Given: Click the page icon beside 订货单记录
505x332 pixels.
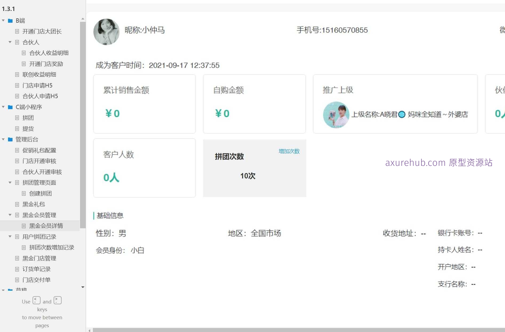Looking at the screenshot, I should pos(17,269).
